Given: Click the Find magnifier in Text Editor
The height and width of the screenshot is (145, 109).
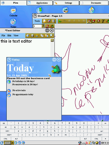Looking at the screenshot, I should point(52,36).
